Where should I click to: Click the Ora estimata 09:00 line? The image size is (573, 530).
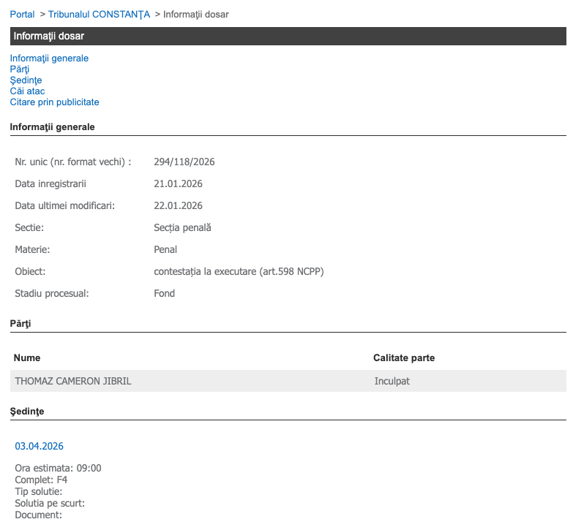click(58, 469)
